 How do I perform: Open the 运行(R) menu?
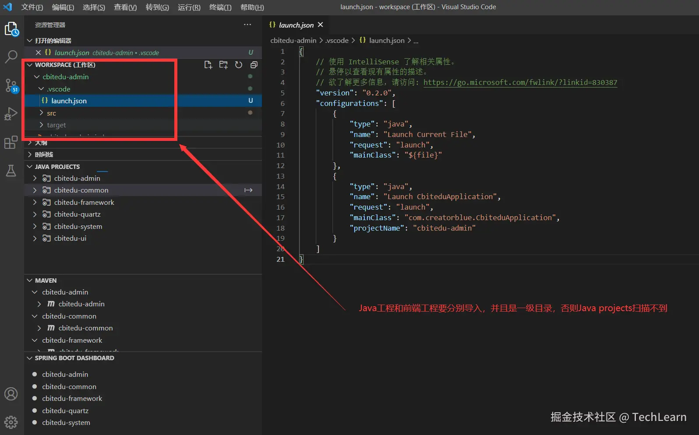[189, 7]
